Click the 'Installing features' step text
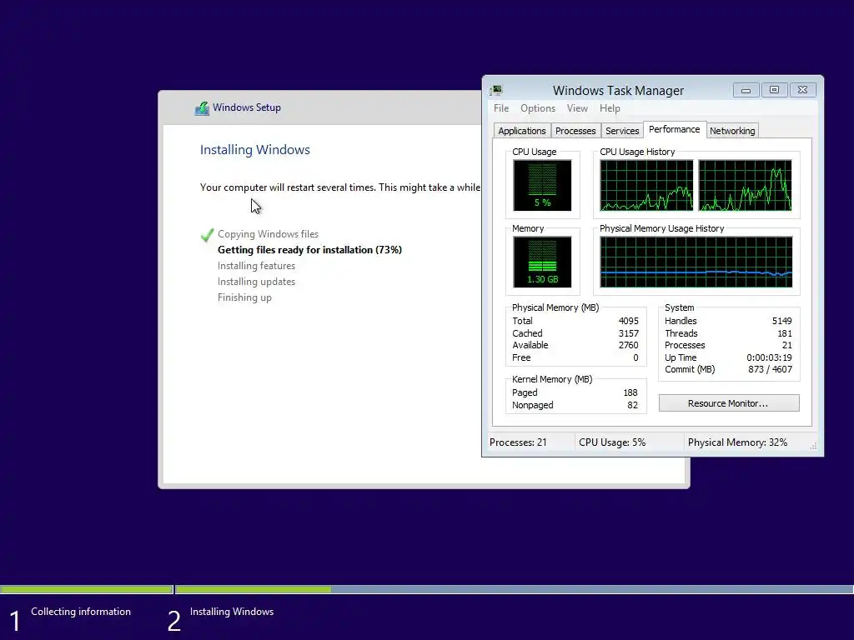This screenshot has width=854, height=640. [x=256, y=266]
